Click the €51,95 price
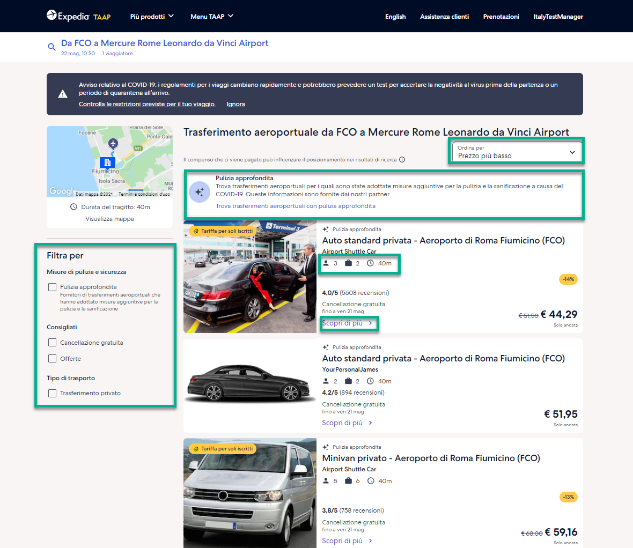This screenshot has height=548, width=633. point(561,414)
